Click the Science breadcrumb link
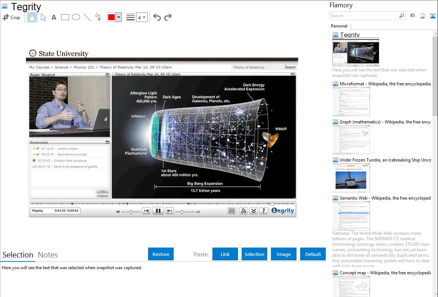This screenshot has height=297, width=438. (x=61, y=67)
